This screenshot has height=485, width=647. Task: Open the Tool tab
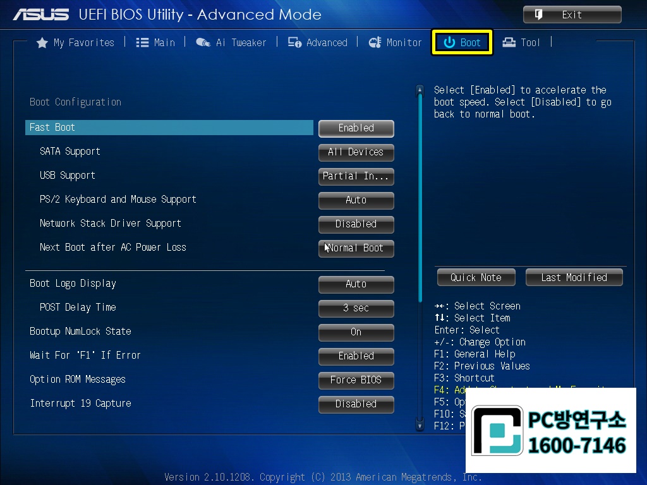pos(521,42)
